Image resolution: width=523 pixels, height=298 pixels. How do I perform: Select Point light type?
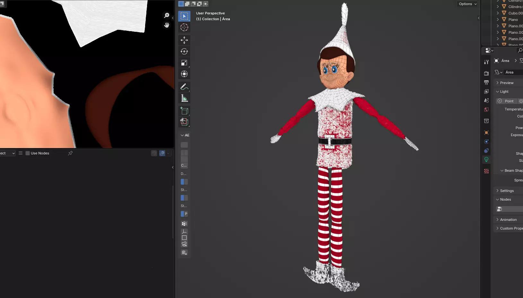[506, 101]
